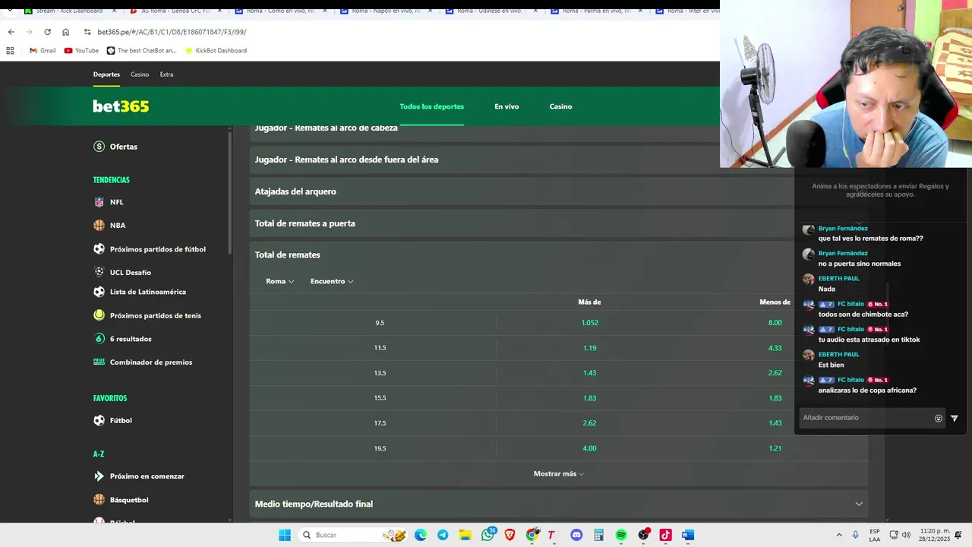This screenshot has width=972, height=547.
Task: Expand Medio tiempo/Resultado final section
Action: point(558,504)
